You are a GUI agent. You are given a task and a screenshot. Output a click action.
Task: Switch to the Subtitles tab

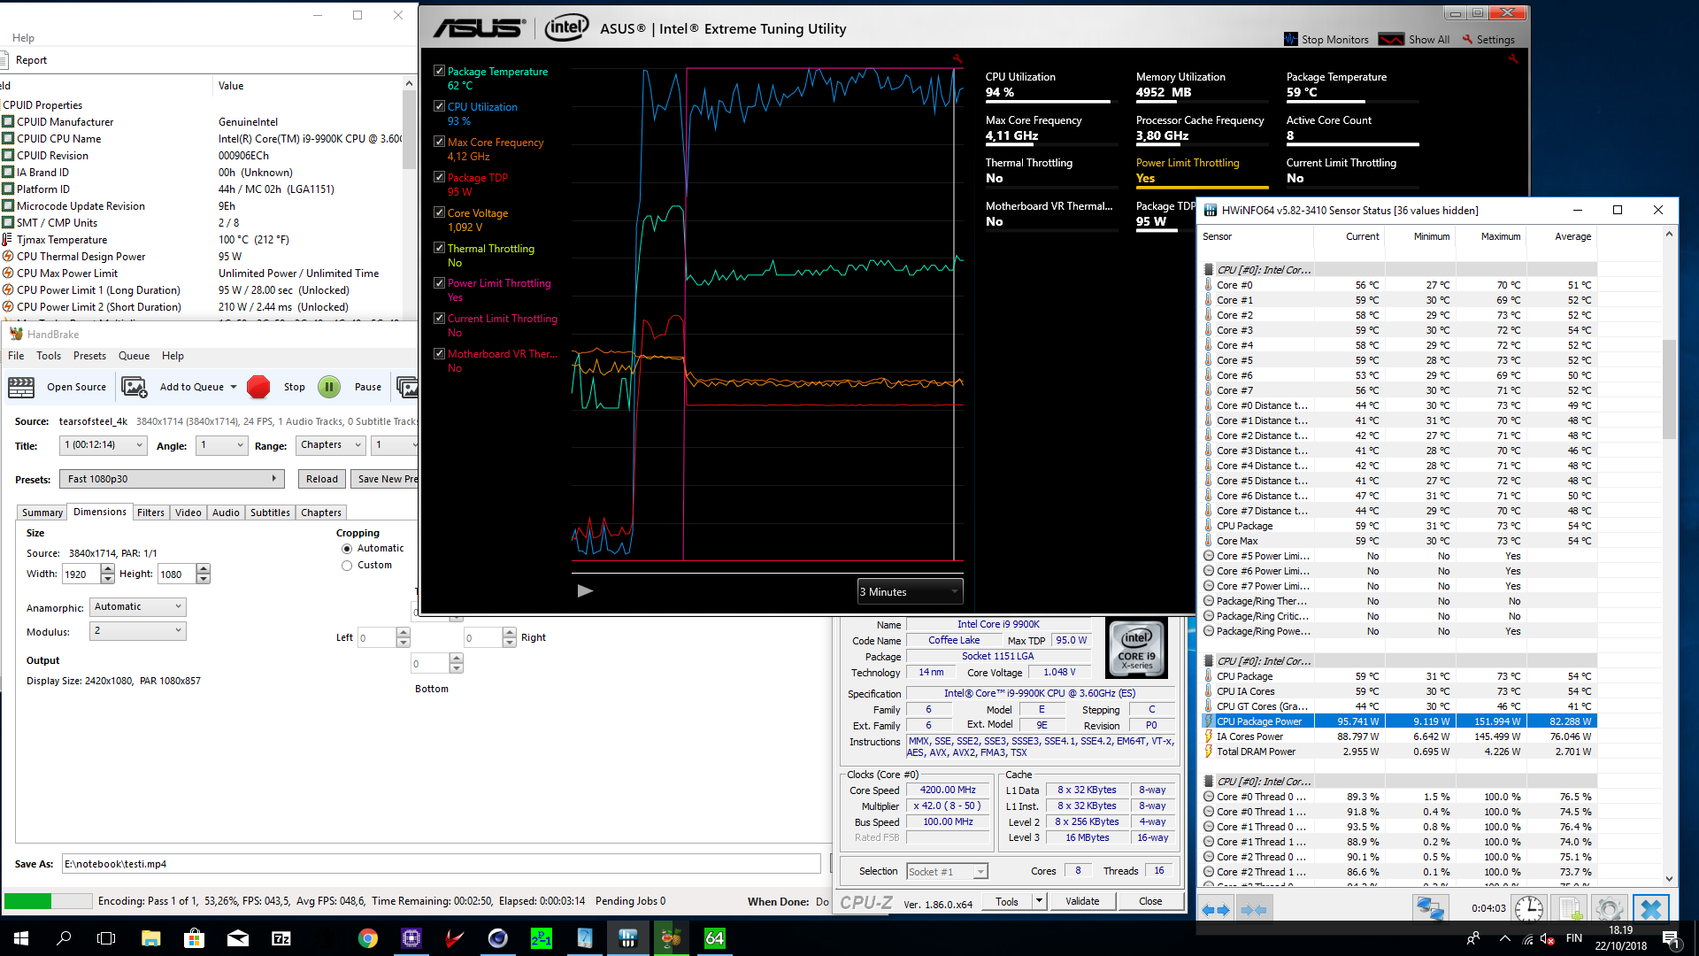[x=270, y=513]
